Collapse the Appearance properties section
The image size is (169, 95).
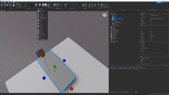(x=140, y=13)
